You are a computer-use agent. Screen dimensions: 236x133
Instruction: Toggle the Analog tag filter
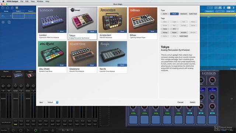click(165, 33)
